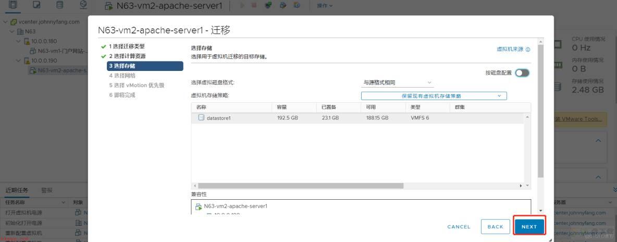Image resolution: width=617 pixels, height=242 pixels.
Task: Click N63-vm2-apache-server1 in 兼容性 box
Action: [236, 205]
